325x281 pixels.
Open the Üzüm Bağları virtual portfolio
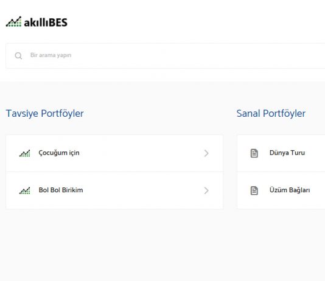coord(290,190)
